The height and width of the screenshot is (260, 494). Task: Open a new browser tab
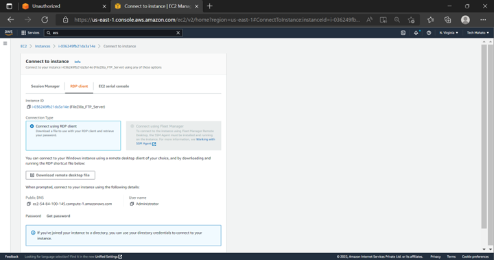[x=209, y=6]
